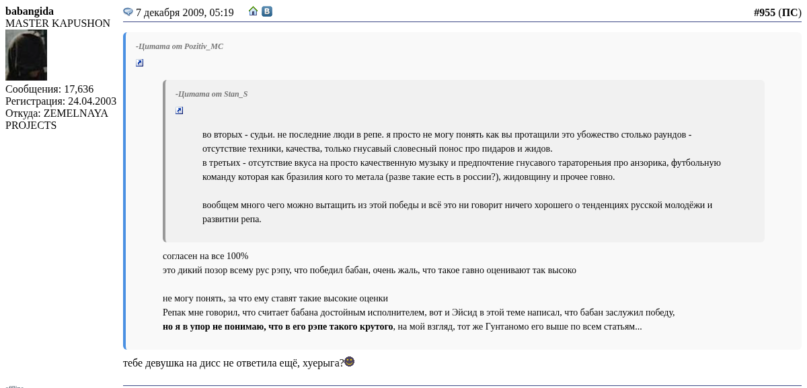807x388 pixels.
Task: Click the Сообщения: 17,636 post count
Action: click(x=49, y=89)
